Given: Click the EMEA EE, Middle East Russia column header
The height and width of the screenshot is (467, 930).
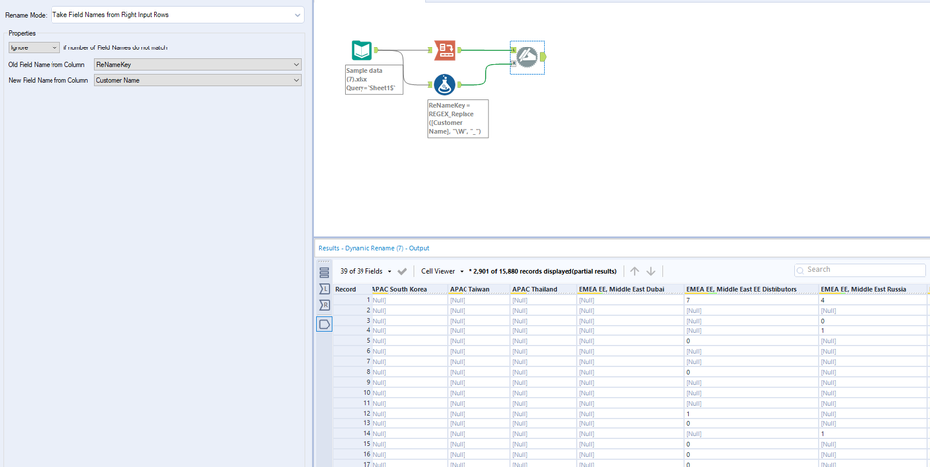Looking at the screenshot, I should point(863,289).
